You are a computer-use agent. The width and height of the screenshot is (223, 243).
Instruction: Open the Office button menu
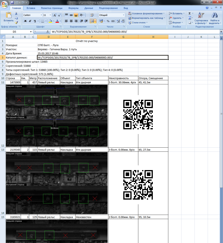(4, 4)
